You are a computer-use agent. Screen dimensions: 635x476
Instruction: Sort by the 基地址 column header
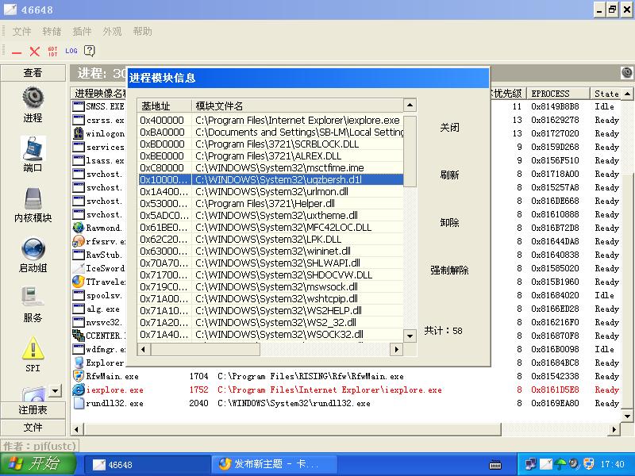164,106
